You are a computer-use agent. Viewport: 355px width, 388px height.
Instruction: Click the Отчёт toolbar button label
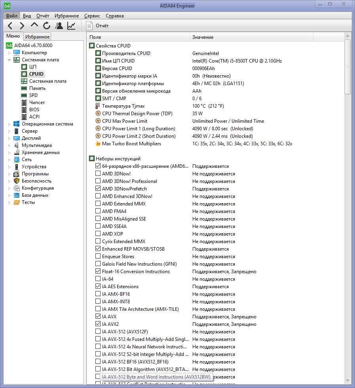[x=102, y=26]
